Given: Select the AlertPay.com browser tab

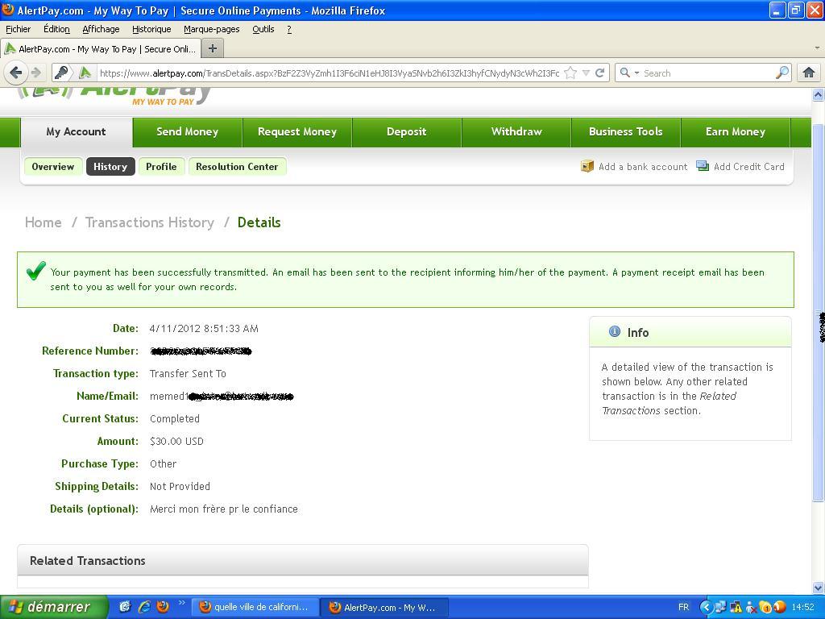Looking at the screenshot, I should pos(101,49).
